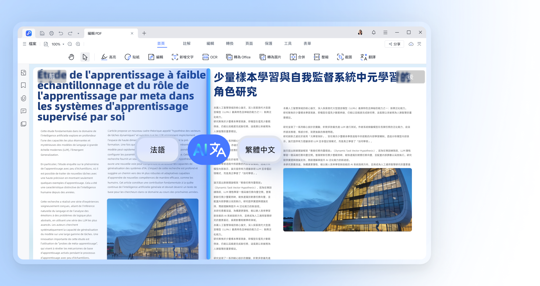Screen dimensions: 540x286
Task: Open the title bar hamburger menu
Action: point(385,33)
